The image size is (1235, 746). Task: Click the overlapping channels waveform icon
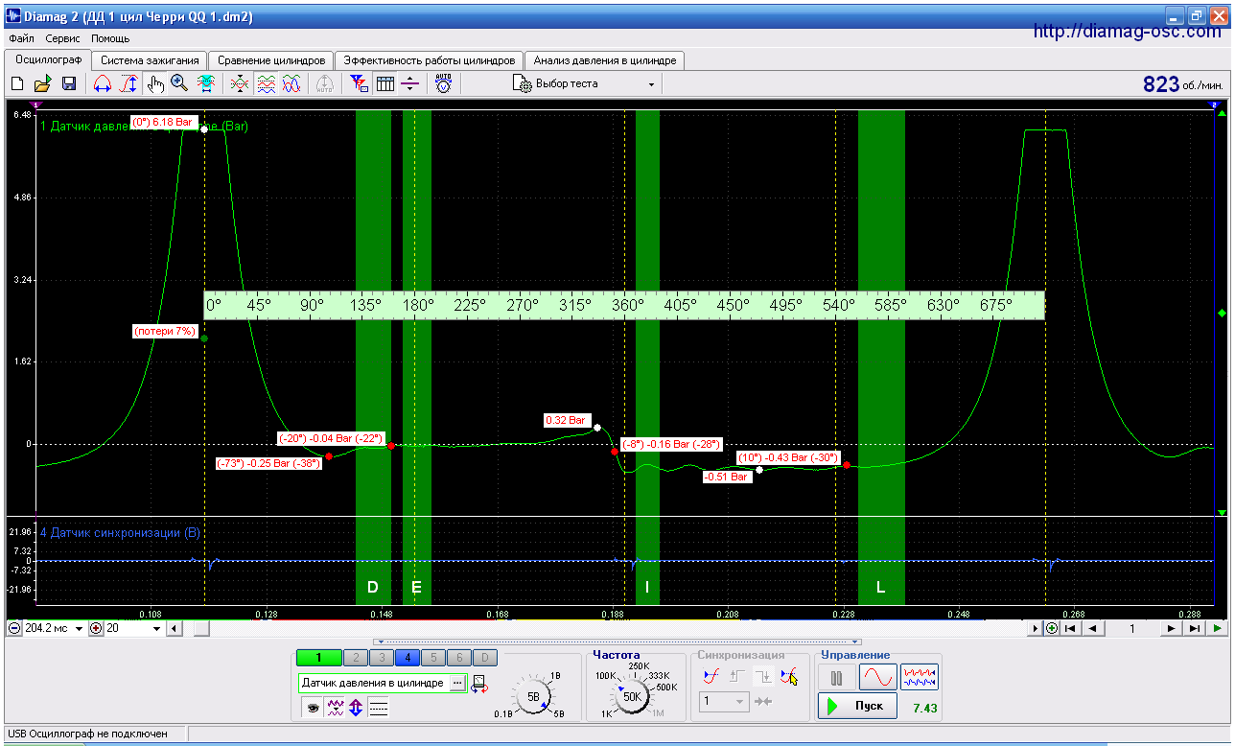point(240,84)
